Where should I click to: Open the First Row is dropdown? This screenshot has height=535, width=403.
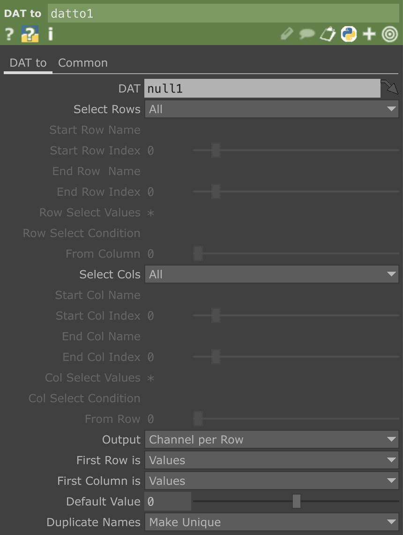[271, 460]
